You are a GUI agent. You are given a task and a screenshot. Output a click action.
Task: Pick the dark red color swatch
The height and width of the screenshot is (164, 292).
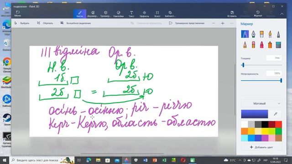point(271,124)
